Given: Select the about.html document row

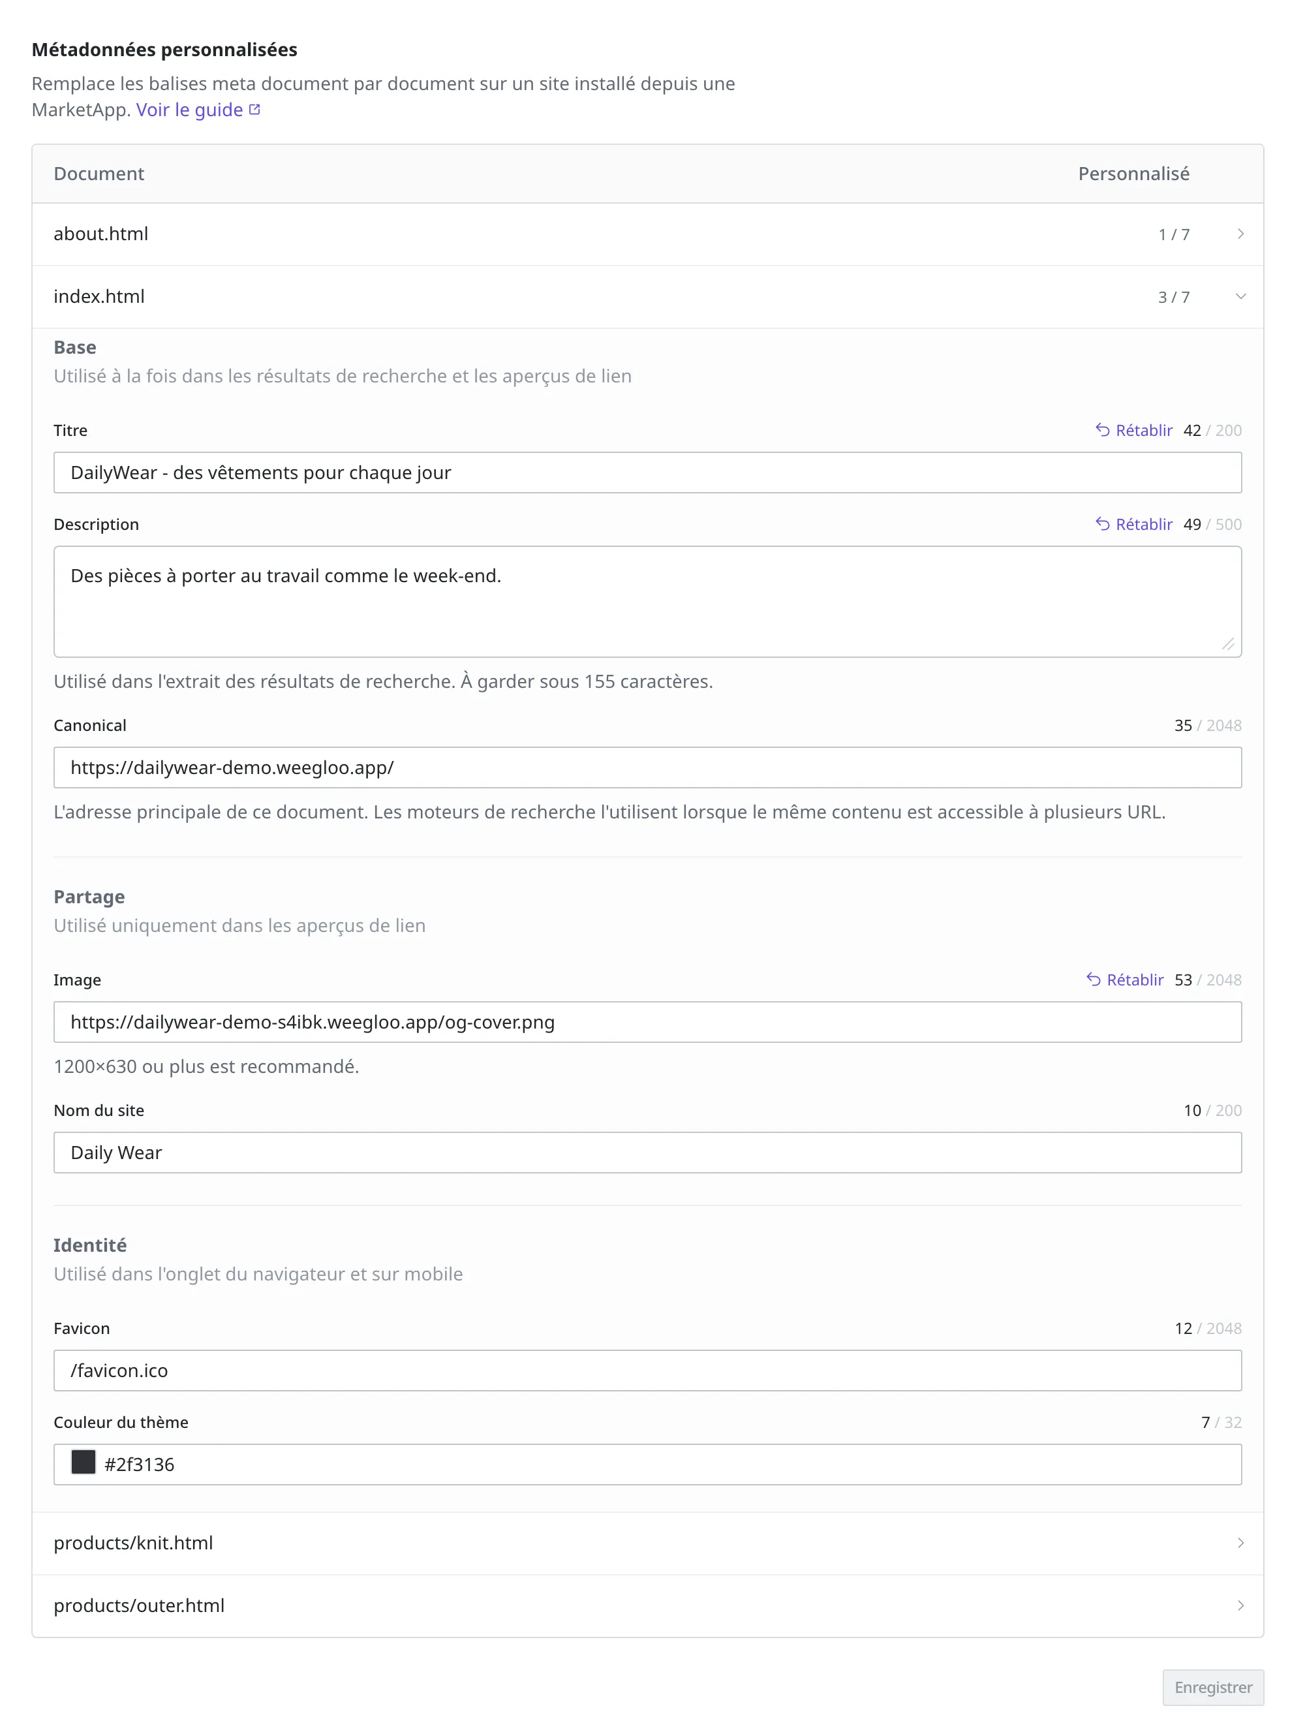Looking at the screenshot, I should pos(647,235).
